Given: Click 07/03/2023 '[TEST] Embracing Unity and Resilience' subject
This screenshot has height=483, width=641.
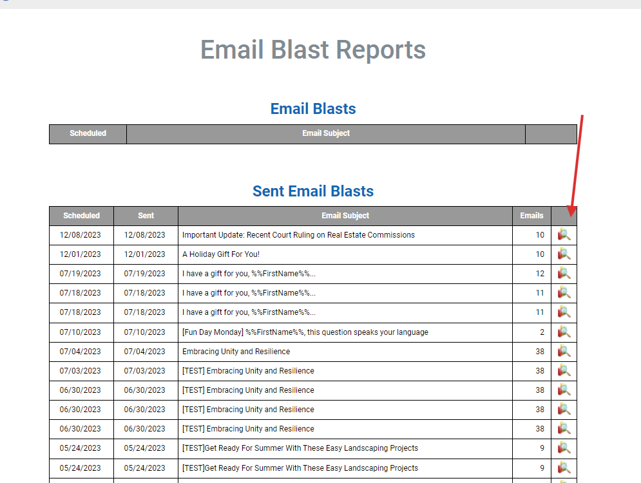Looking at the screenshot, I should click(248, 371).
